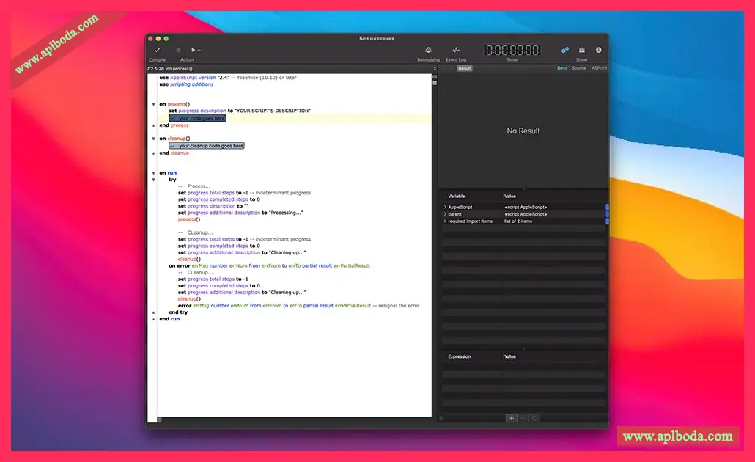
Task: Click Value header in variables table
Action: [510, 196]
